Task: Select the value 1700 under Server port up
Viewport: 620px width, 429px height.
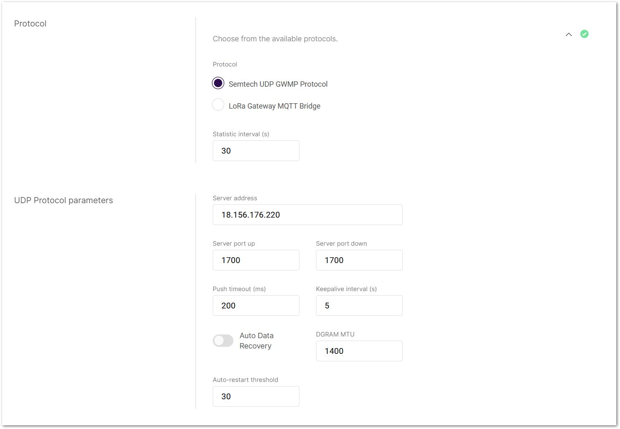Action: click(x=230, y=260)
